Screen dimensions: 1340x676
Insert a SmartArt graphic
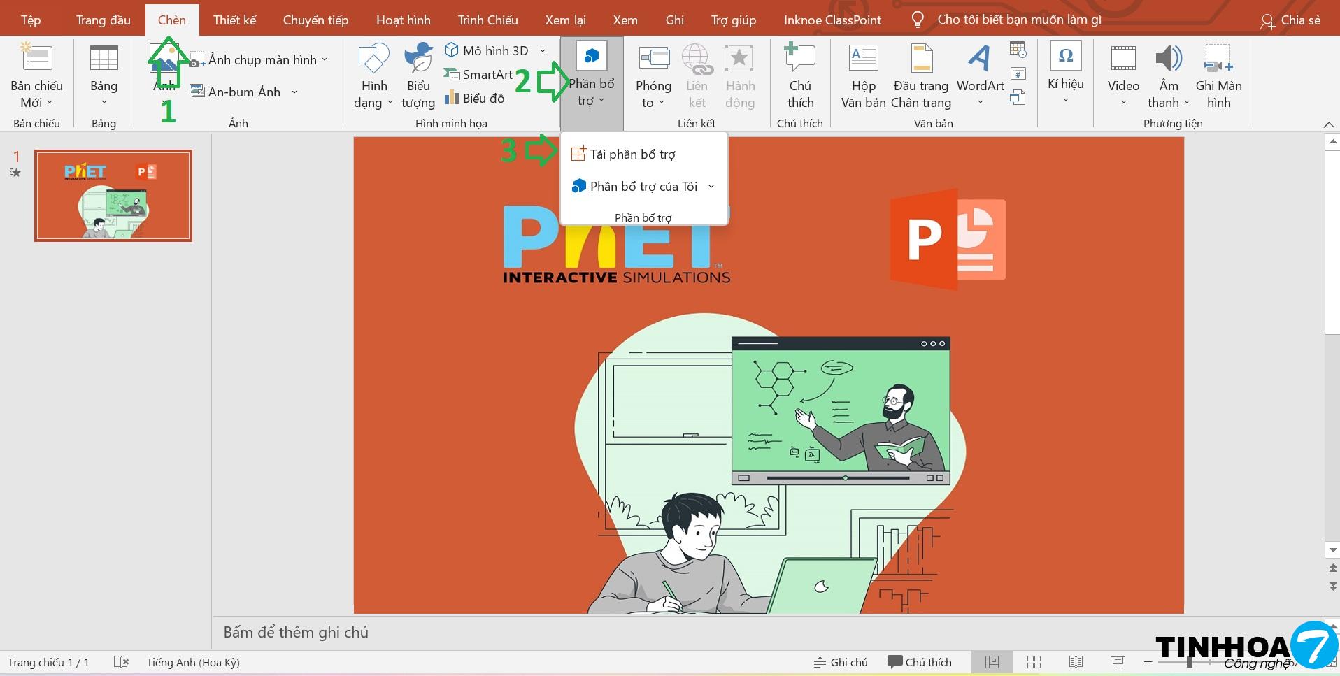pyautogui.click(x=479, y=75)
